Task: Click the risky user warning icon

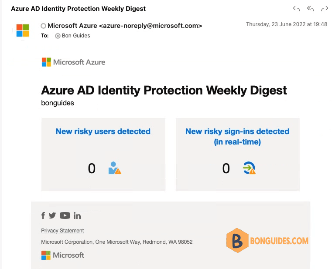Action: coord(115,168)
